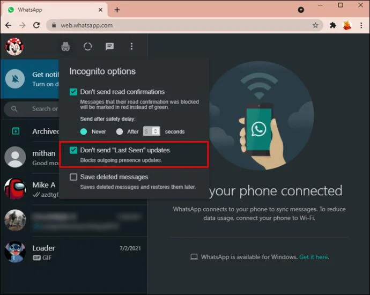Click the seconds number stepper field

click(x=152, y=131)
